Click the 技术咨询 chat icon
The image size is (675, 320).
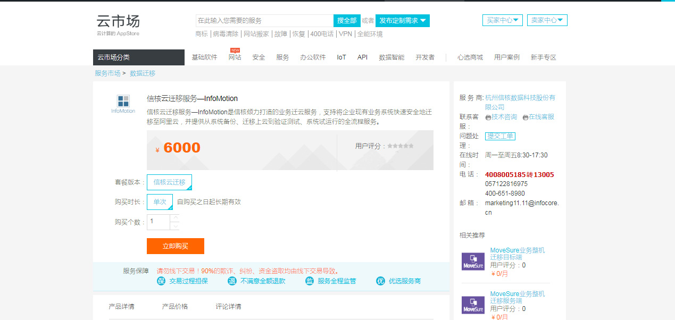[488, 117]
